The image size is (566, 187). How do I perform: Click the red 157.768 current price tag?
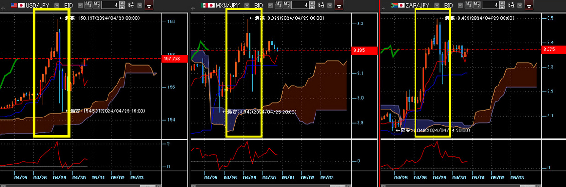(175, 59)
